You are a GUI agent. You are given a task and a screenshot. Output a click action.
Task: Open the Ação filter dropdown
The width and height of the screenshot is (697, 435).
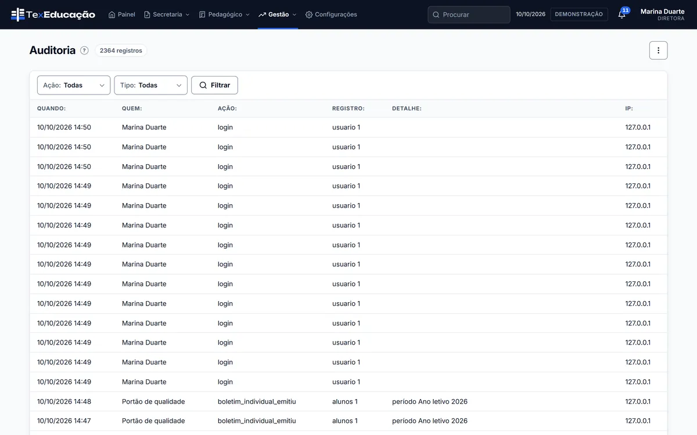click(x=74, y=85)
